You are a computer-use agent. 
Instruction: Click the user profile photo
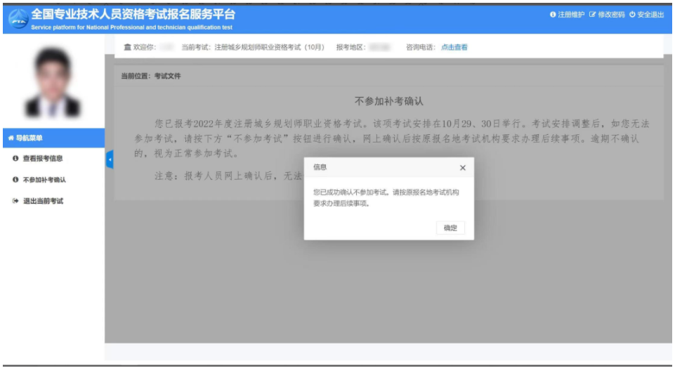click(x=53, y=83)
